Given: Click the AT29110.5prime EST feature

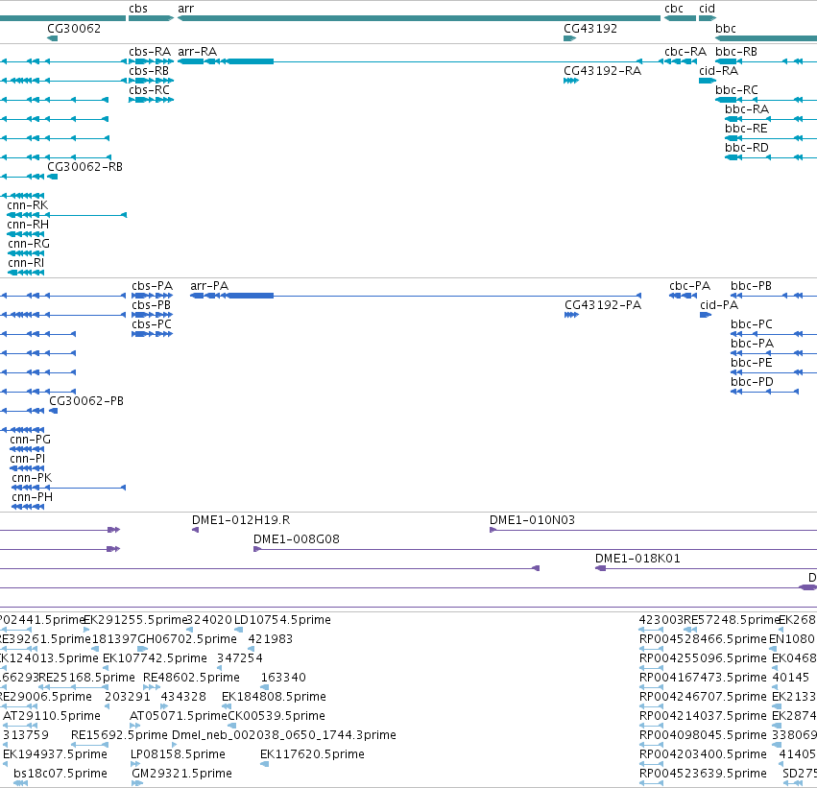Looking at the screenshot, I should [20, 726].
